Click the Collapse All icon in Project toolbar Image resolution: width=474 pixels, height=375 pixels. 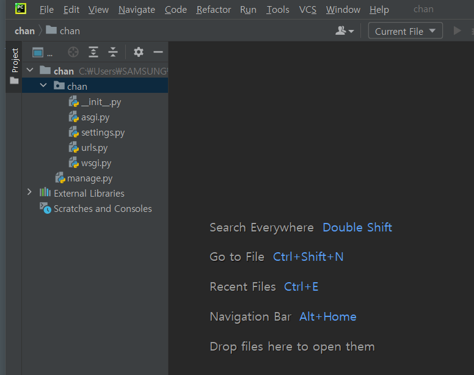(x=113, y=52)
